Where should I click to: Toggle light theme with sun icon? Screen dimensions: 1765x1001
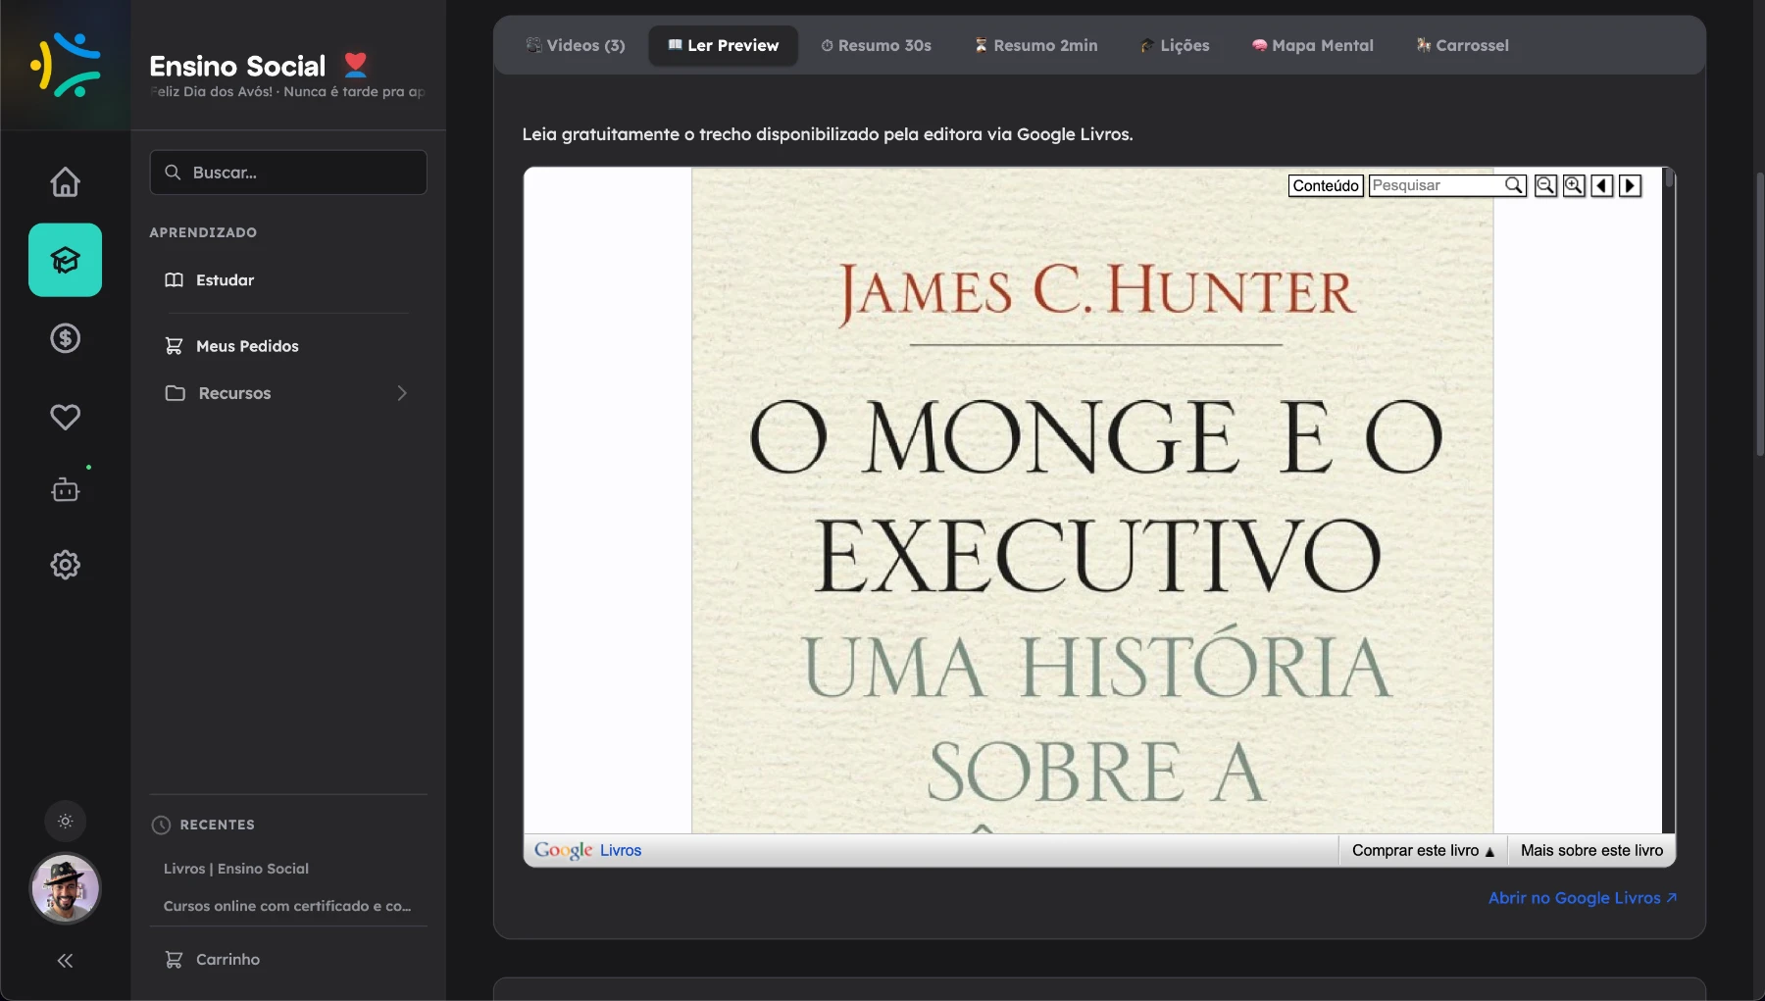click(65, 822)
